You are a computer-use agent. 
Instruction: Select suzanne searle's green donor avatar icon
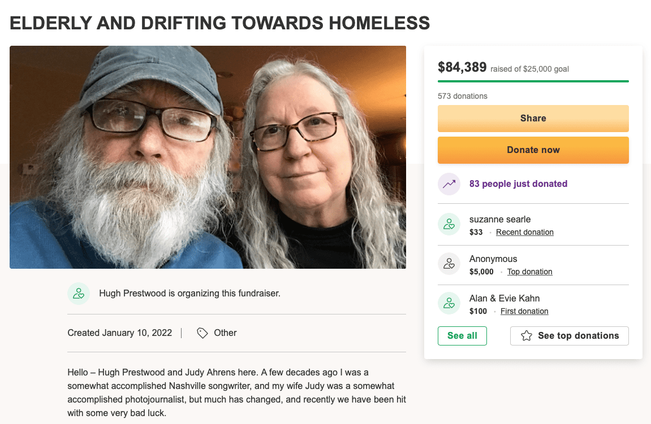click(x=449, y=224)
